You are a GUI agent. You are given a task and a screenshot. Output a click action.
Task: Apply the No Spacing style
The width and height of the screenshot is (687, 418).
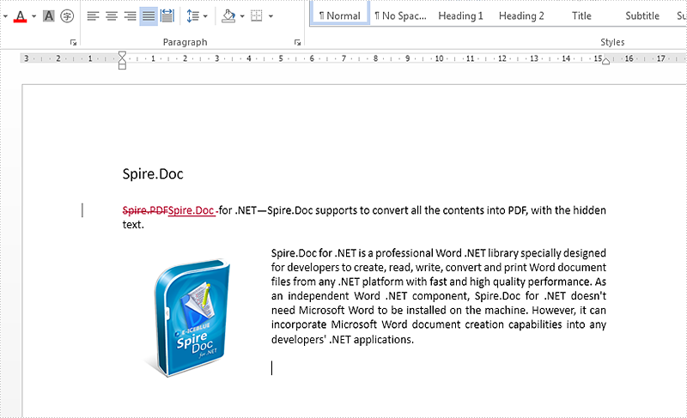point(400,15)
